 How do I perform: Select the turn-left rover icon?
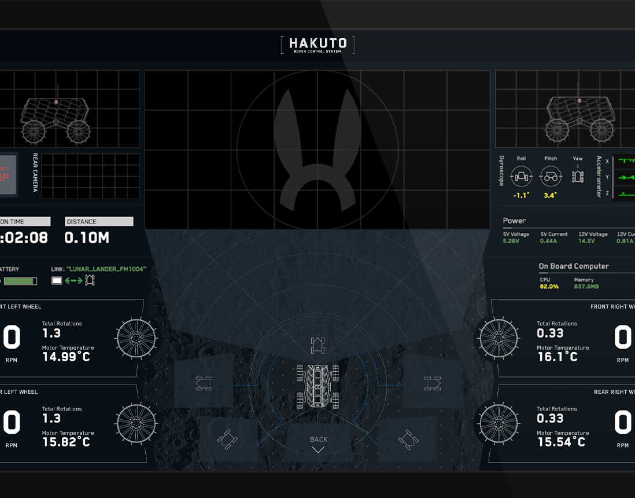(204, 383)
